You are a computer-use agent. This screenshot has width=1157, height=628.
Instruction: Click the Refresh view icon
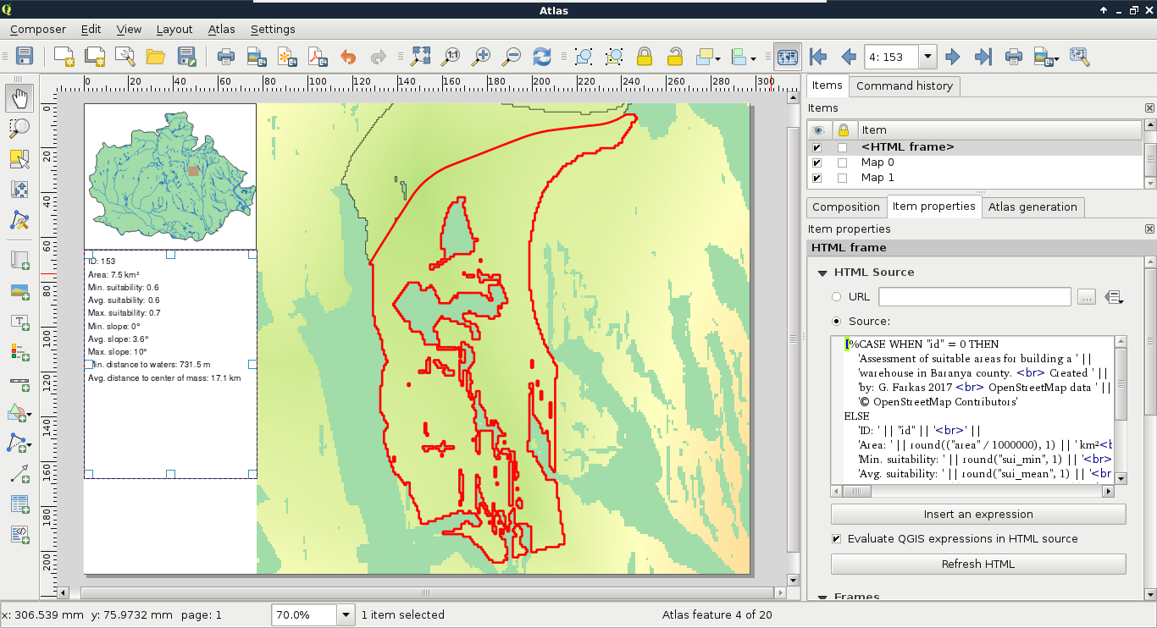(541, 57)
